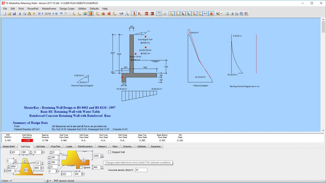Undo last change with blue arrow
The image size is (326, 183).
pyautogui.click(x=61, y=14)
